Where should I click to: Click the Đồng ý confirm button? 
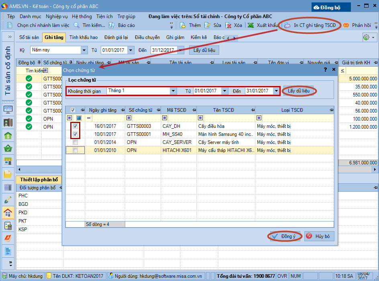pos(284,236)
